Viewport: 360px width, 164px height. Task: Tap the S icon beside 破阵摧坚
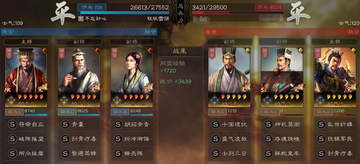[x=13, y=139]
